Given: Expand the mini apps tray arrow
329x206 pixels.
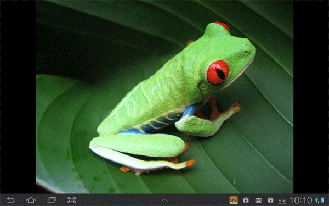Looking at the screenshot, I should coord(164,200).
